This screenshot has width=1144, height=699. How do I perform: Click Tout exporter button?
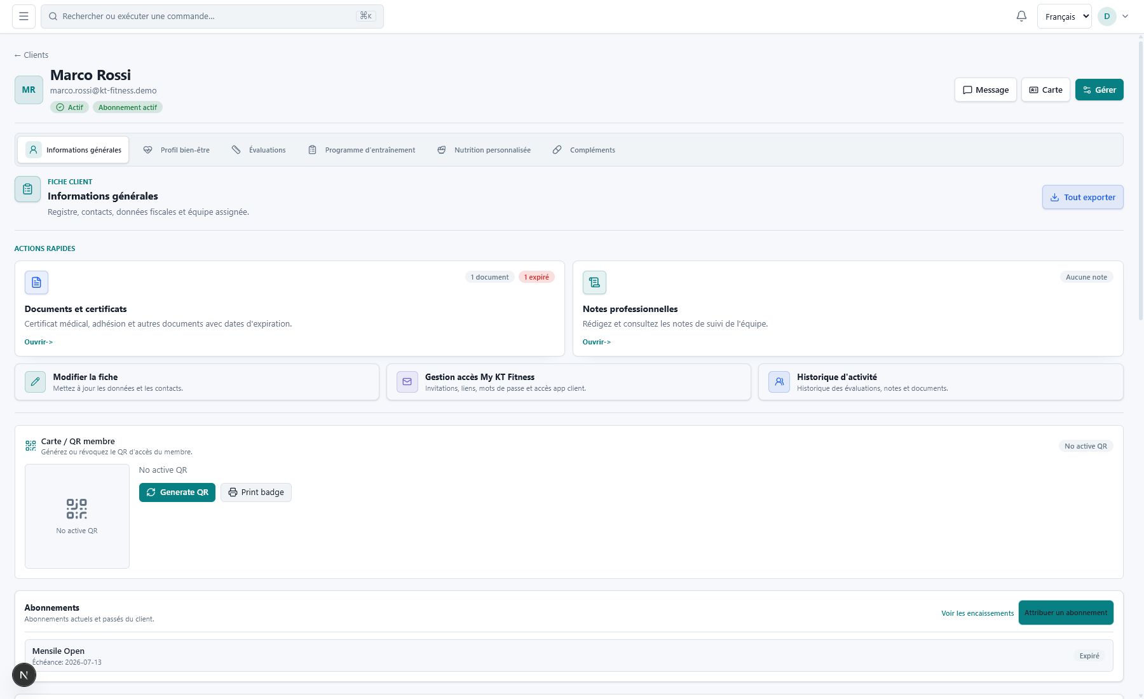1082,197
